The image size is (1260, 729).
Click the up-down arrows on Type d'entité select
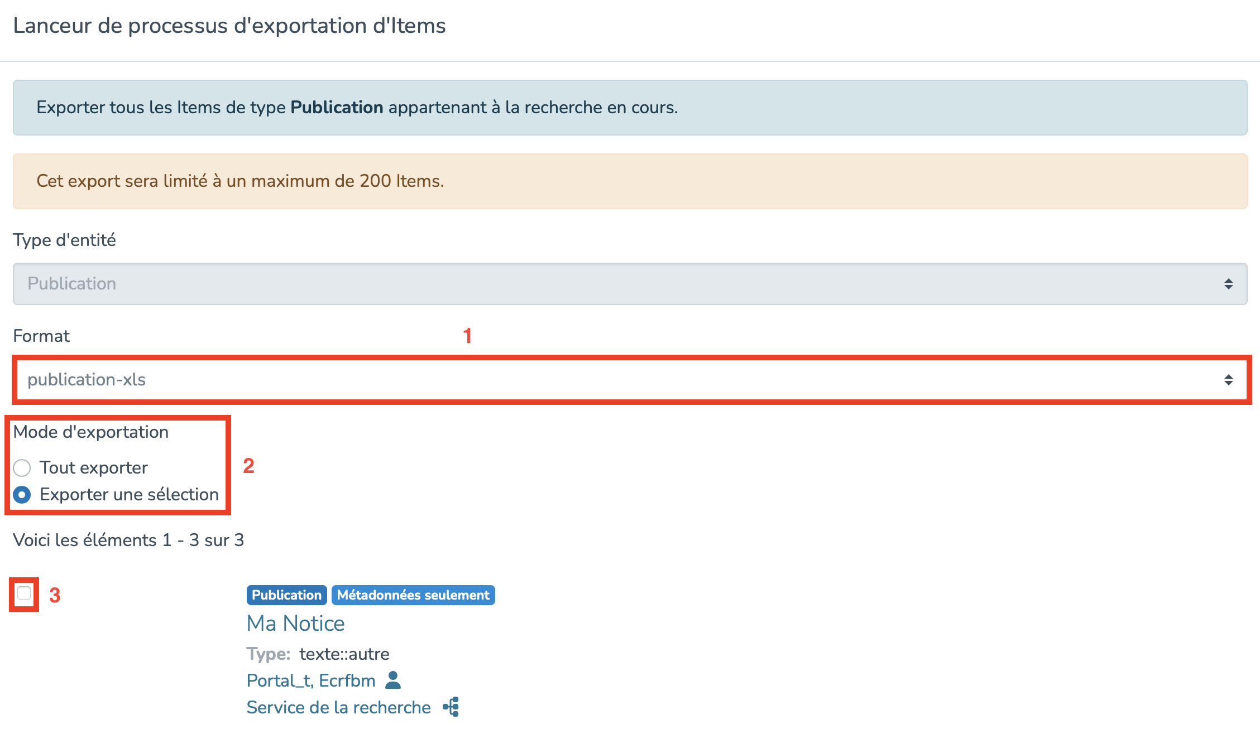point(1228,284)
